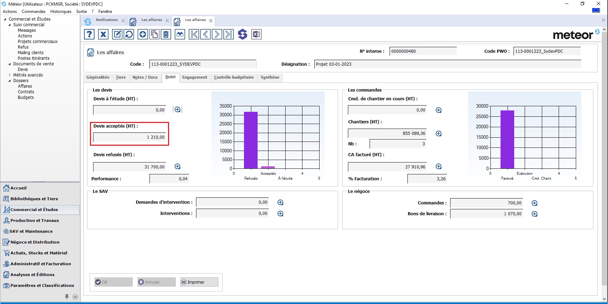Switch to the Tiers tab
The width and height of the screenshot is (608, 304).
(121, 78)
